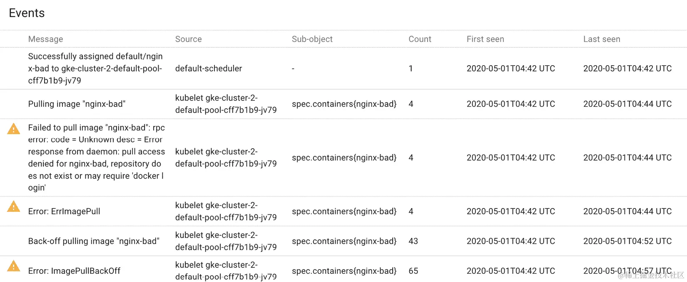687x282 pixels.
Task: Sort by the Message column header
Action: 46,39
